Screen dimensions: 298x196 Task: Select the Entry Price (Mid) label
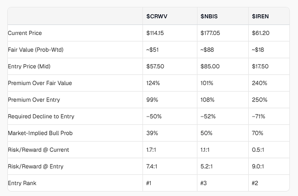(29, 66)
